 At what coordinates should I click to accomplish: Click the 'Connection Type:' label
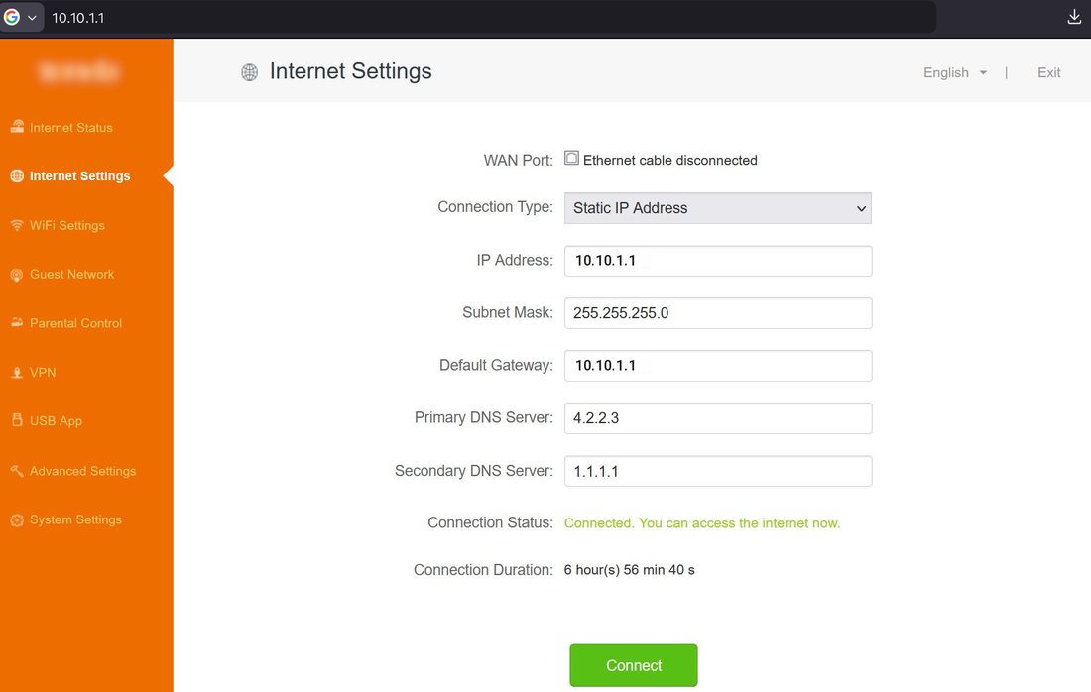(x=495, y=207)
